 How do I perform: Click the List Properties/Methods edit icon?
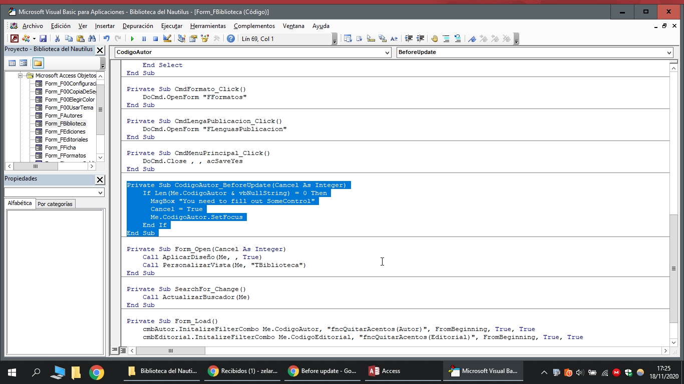(348, 38)
